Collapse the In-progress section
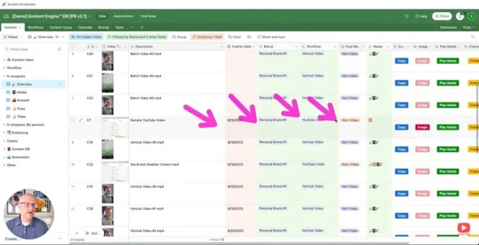Image resolution: width=479 pixels, height=245 pixels. coord(4,76)
